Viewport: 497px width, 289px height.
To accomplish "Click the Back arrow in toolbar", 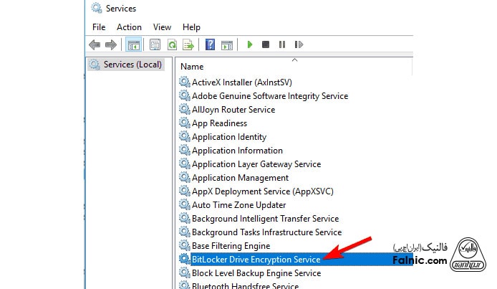I will 95,44.
